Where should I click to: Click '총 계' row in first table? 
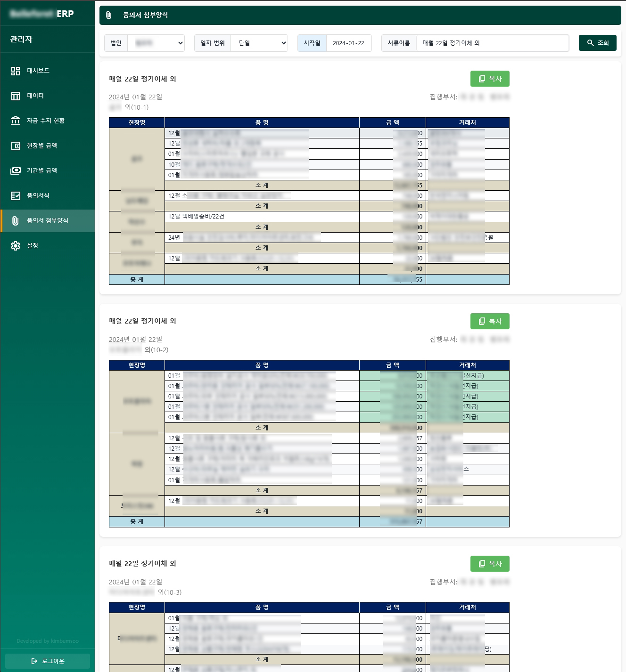coord(309,280)
